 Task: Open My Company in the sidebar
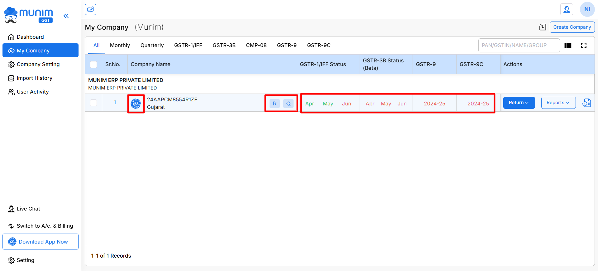point(41,51)
